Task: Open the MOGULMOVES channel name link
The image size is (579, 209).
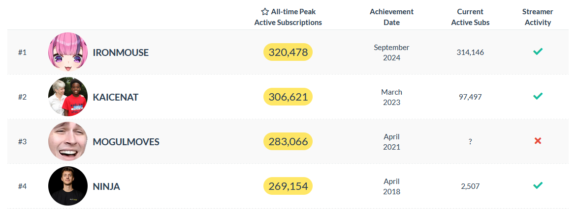Action: coord(126,142)
